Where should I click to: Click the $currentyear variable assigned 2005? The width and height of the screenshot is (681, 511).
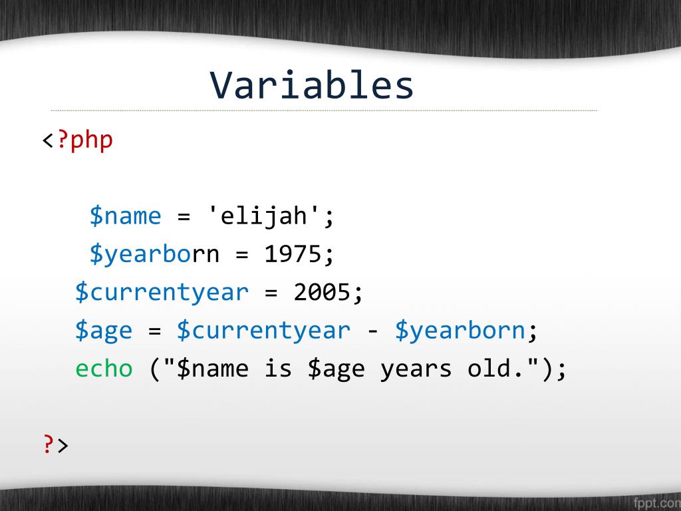[162, 292]
